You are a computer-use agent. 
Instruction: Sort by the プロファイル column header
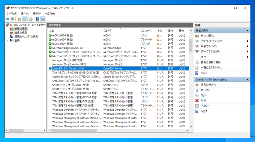coord(147,31)
